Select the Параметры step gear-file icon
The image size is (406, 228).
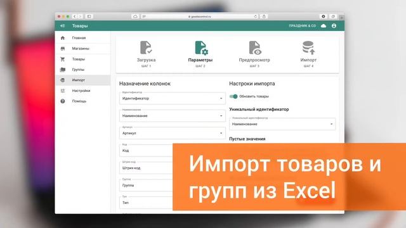[201, 48]
